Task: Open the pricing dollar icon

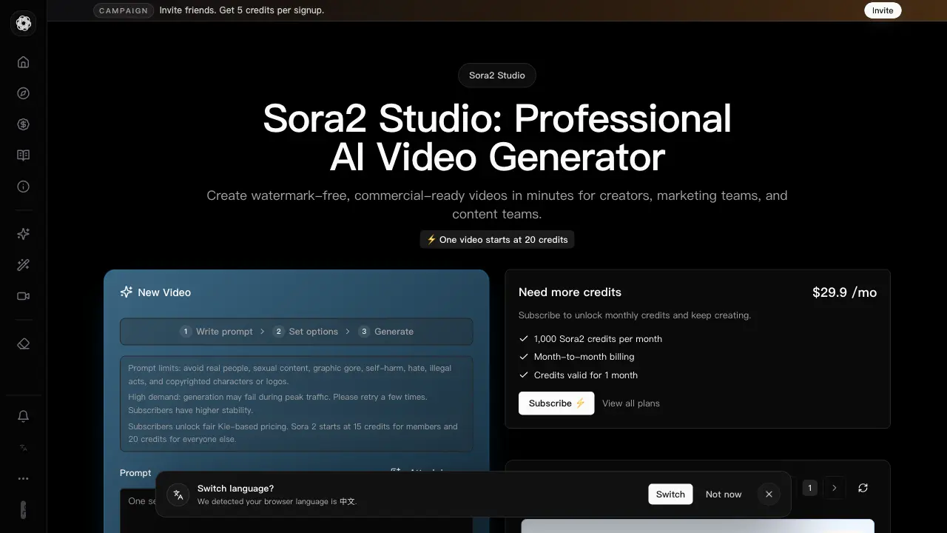Action: pyautogui.click(x=24, y=124)
